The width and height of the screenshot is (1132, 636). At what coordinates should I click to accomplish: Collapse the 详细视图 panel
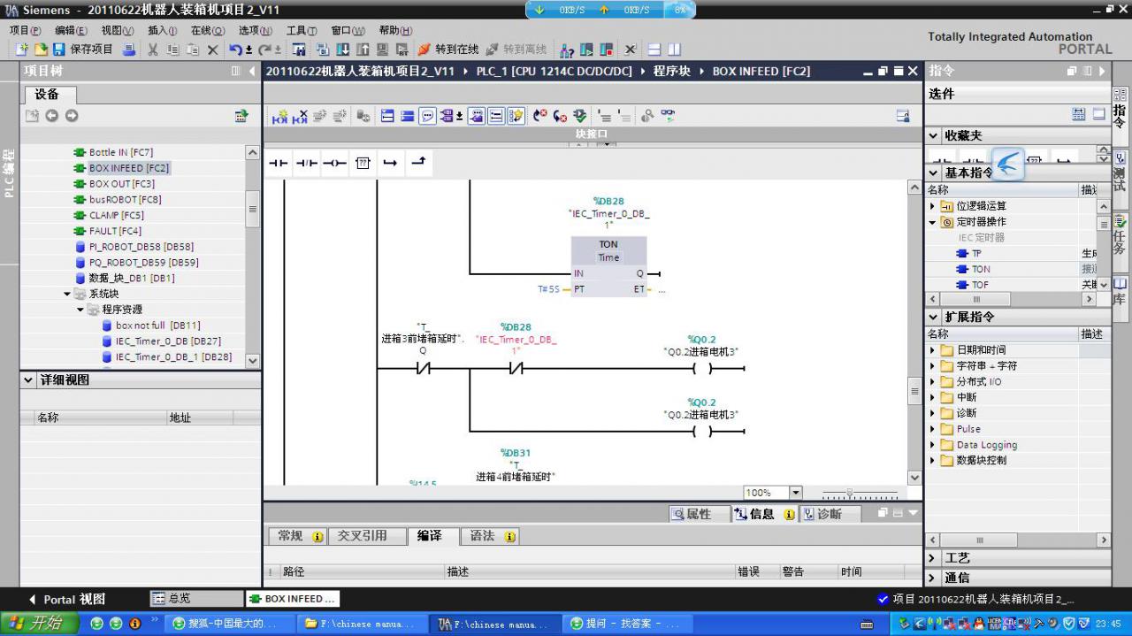coord(28,379)
